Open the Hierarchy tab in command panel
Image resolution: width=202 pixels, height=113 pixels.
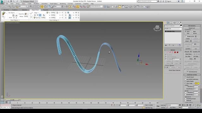171,23
